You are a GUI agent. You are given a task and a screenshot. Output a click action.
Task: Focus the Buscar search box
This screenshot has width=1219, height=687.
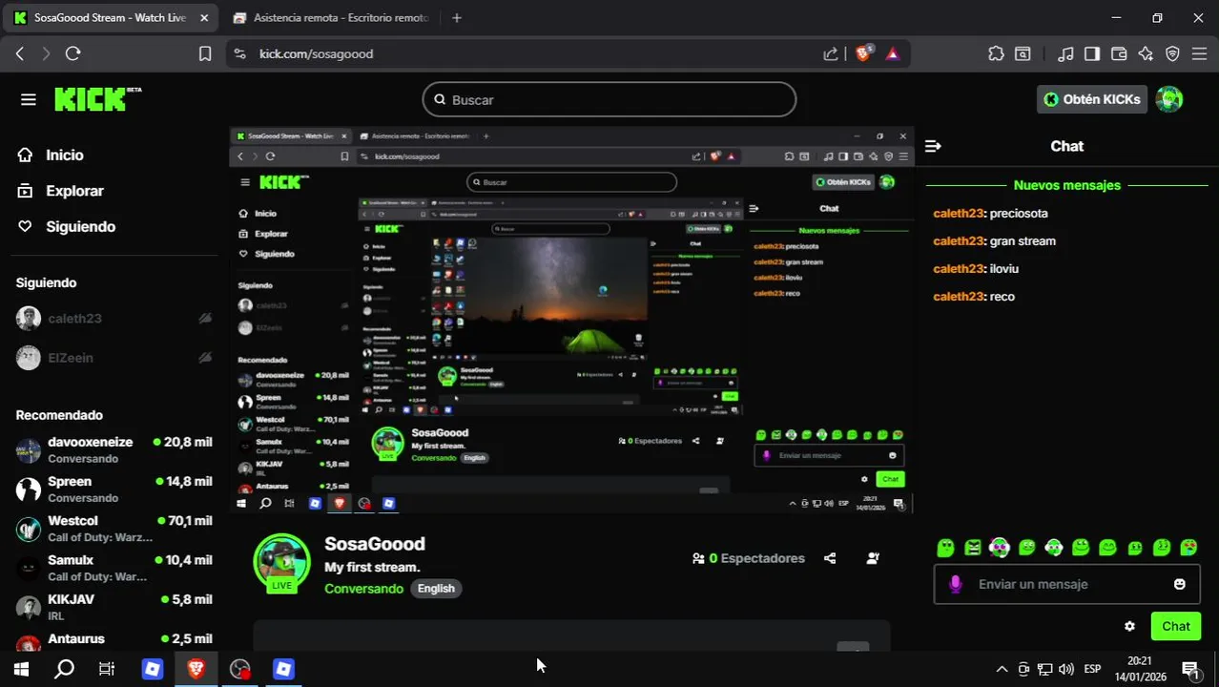coord(609,99)
